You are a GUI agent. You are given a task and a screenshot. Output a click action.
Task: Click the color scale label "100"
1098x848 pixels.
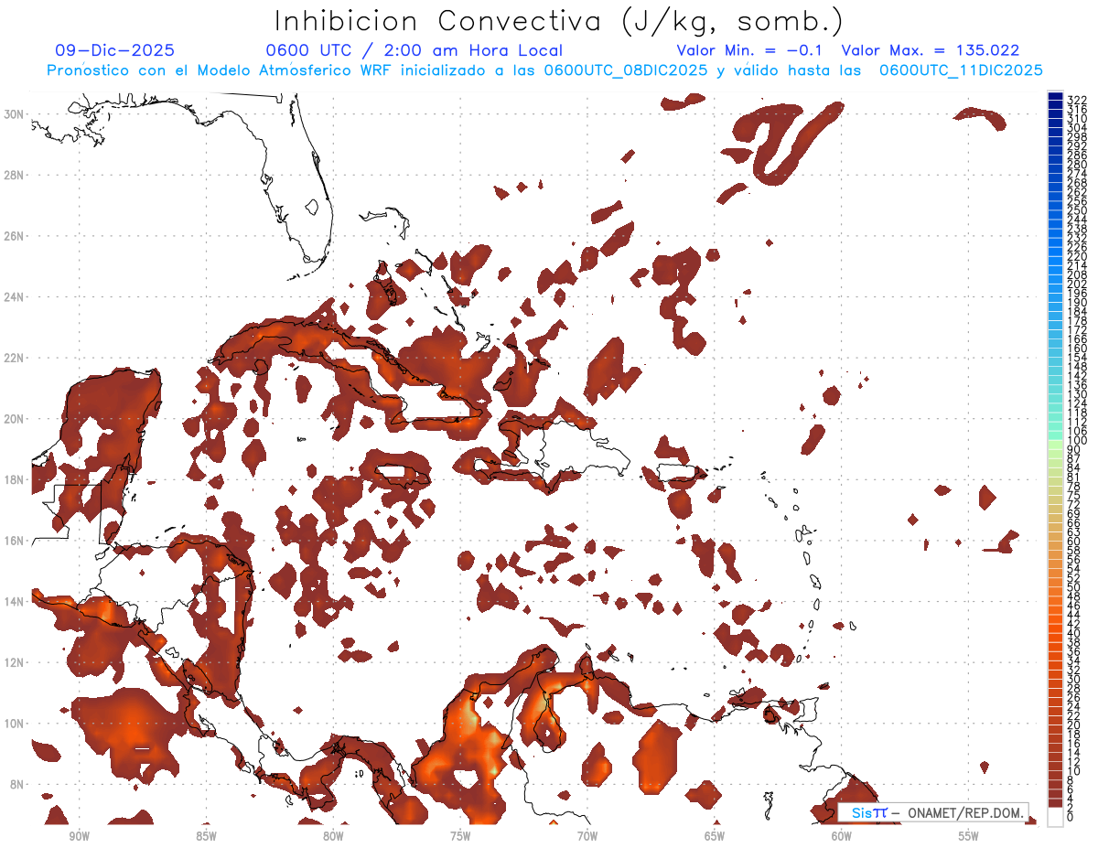1076,441
